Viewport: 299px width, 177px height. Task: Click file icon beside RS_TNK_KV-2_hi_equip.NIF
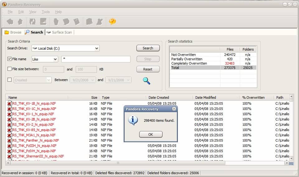point(10,125)
